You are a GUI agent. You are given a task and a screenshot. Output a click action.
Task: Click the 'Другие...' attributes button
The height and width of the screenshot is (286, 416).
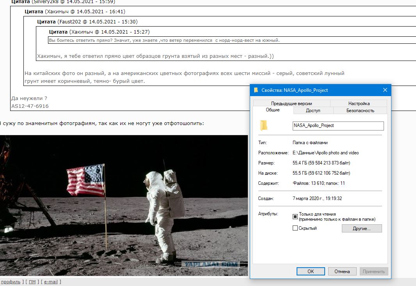(362, 229)
